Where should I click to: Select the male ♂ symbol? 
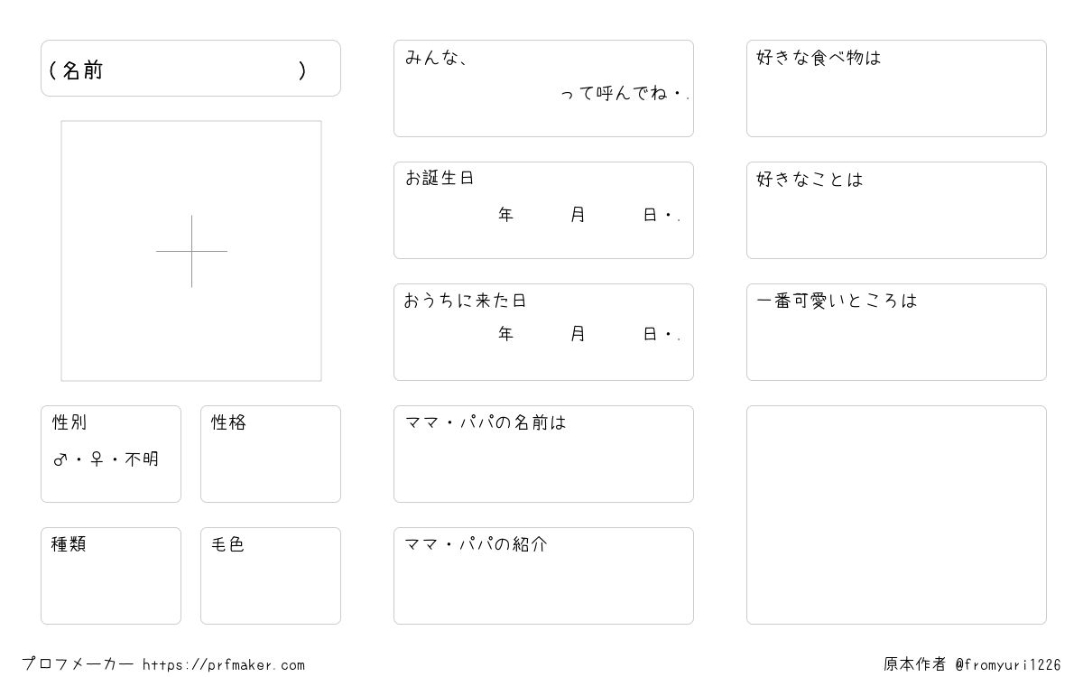tap(60, 459)
